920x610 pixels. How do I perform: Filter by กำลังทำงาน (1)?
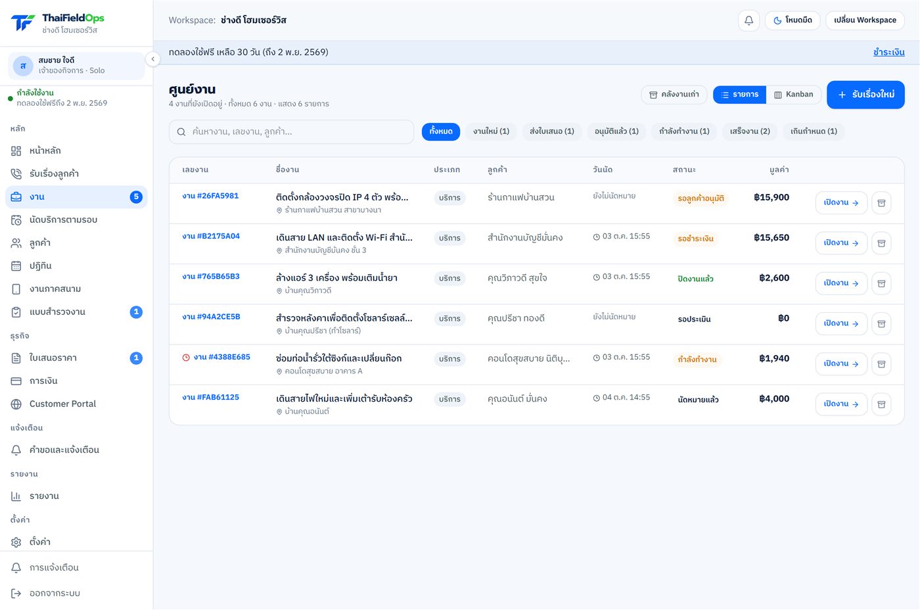coord(684,131)
